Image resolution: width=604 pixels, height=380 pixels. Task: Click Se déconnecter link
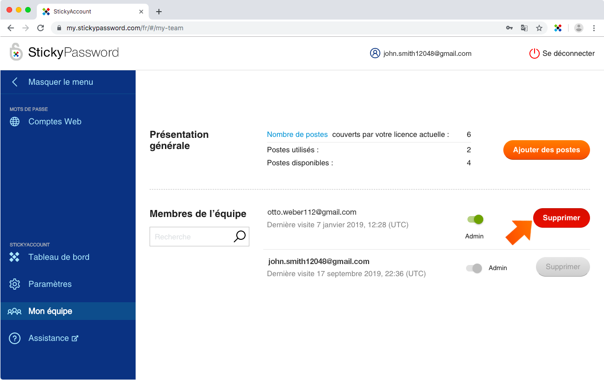pos(569,54)
